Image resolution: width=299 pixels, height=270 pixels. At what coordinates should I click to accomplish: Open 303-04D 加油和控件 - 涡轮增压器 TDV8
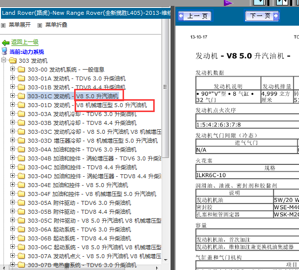94,176
